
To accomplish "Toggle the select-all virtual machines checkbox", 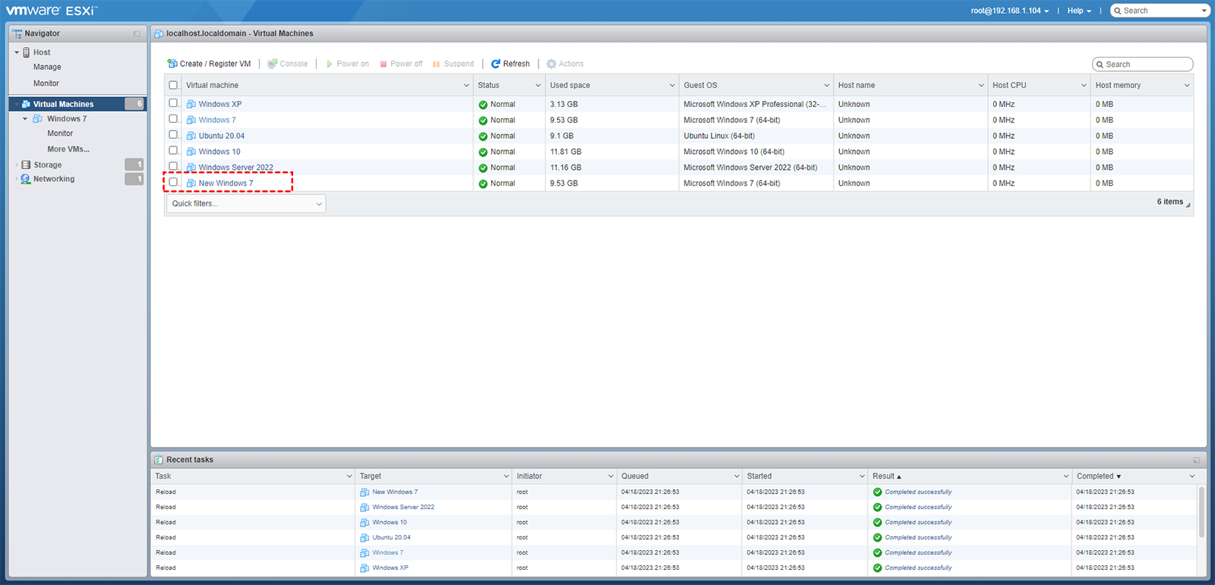I will 173,85.
